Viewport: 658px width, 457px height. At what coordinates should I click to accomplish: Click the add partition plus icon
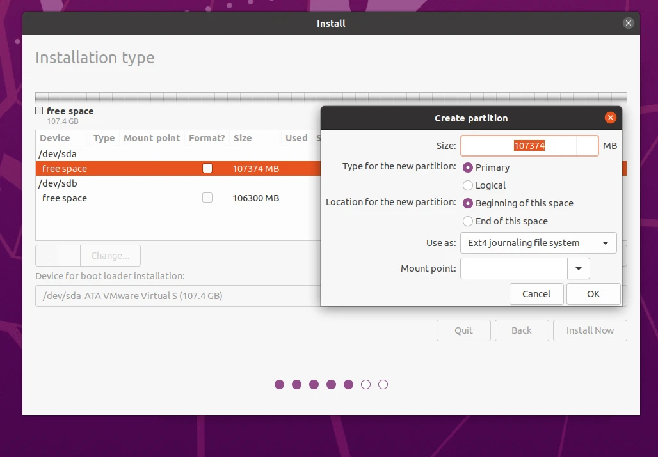pyautogui.click(x=47, y=256)
